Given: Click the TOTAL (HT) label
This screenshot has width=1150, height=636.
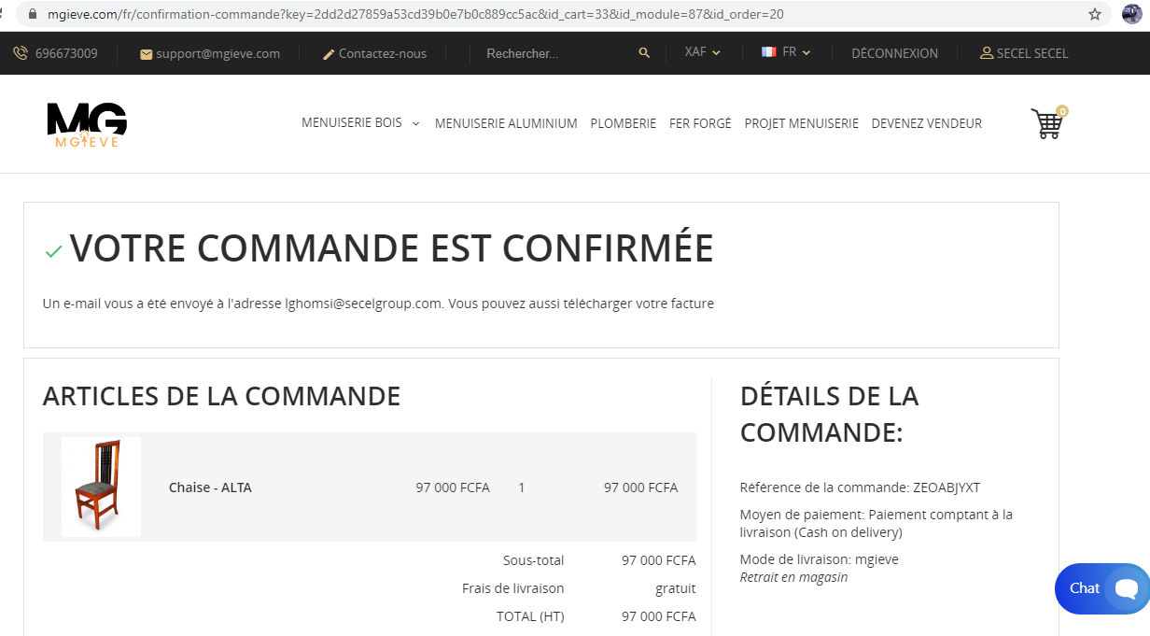Looking at the screenshot, I should pos(530,616).
